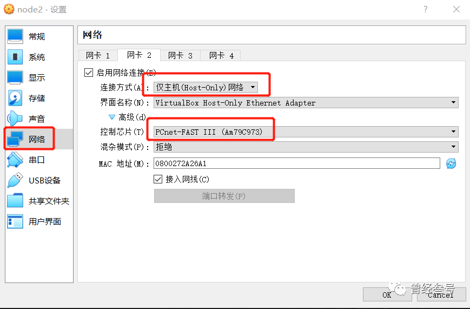Toggle the 接入网线 cable connected checkbox
This screenshot has width=470, height=309.
click(158, 179)
